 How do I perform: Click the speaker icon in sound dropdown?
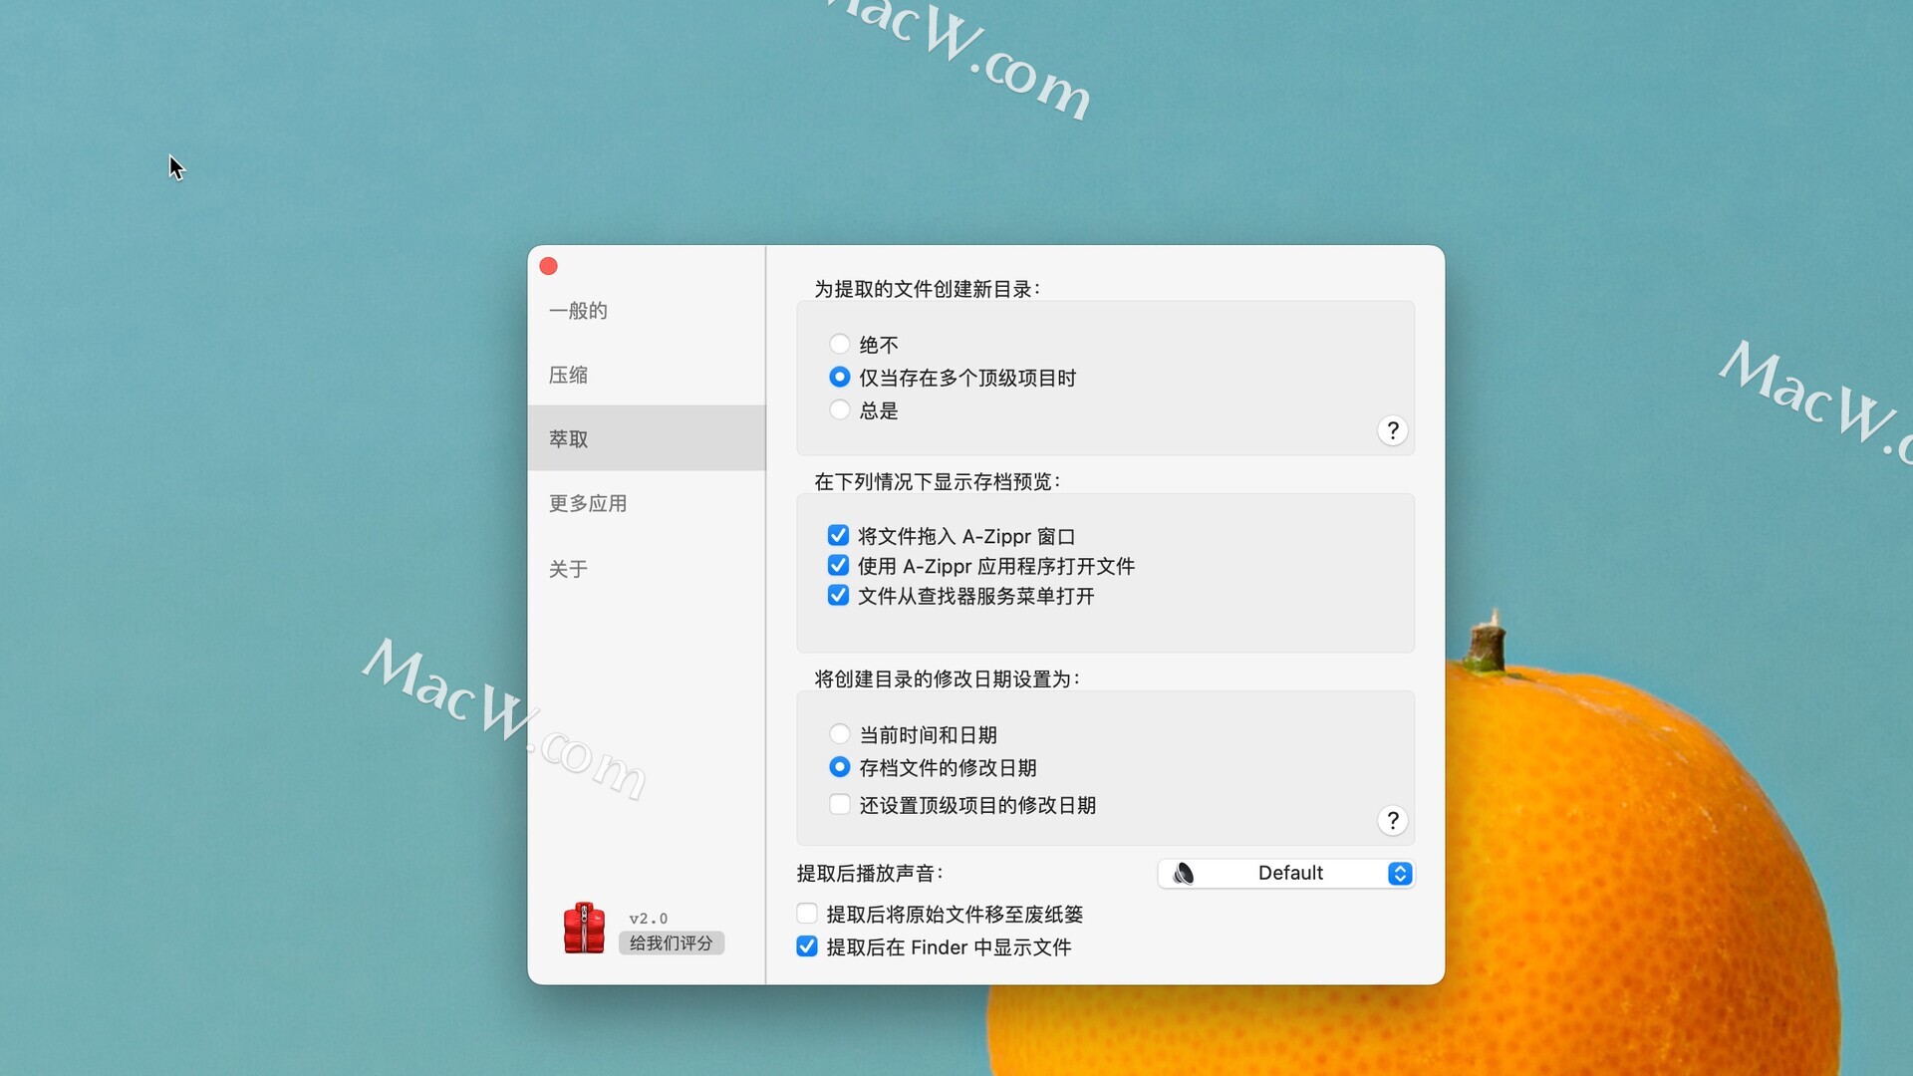pos(1184,874)
